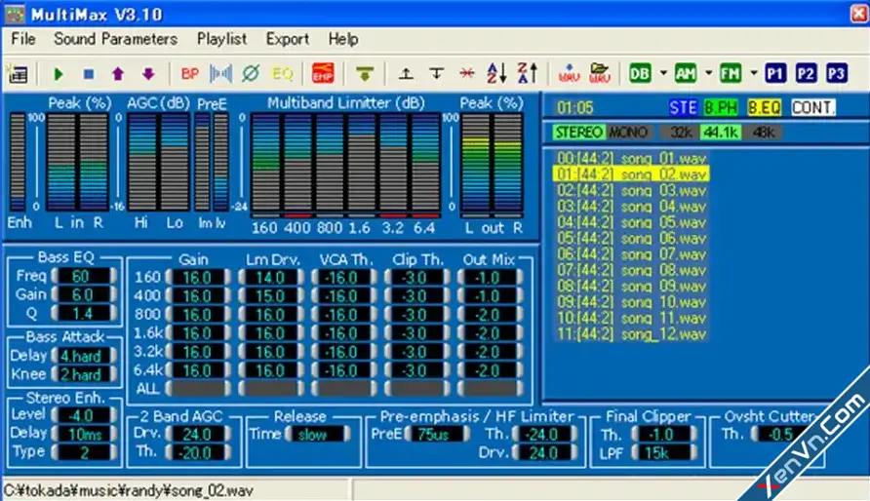Open dropdown arrow next to AM
Screen dimensions: 870x501
coord(708,73)
